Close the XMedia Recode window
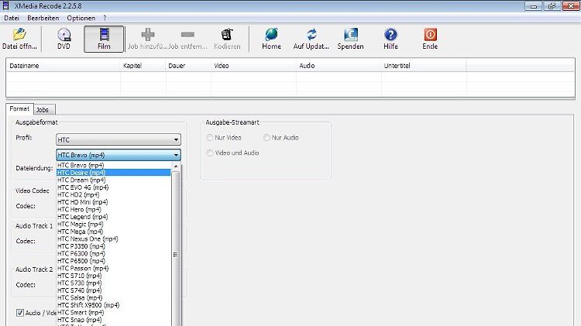 pos(571,6)
